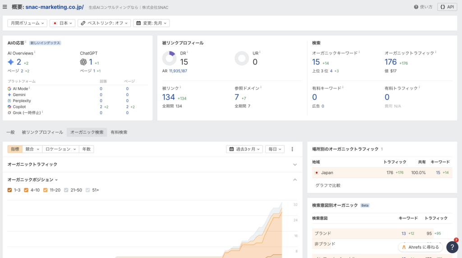The height and width of the screenshot is (258, 462).
Task: Click the info icon beside 被リンク
Action: pos(180,87)
